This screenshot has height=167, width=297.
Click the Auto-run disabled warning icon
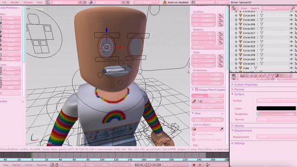click(165, 2)
